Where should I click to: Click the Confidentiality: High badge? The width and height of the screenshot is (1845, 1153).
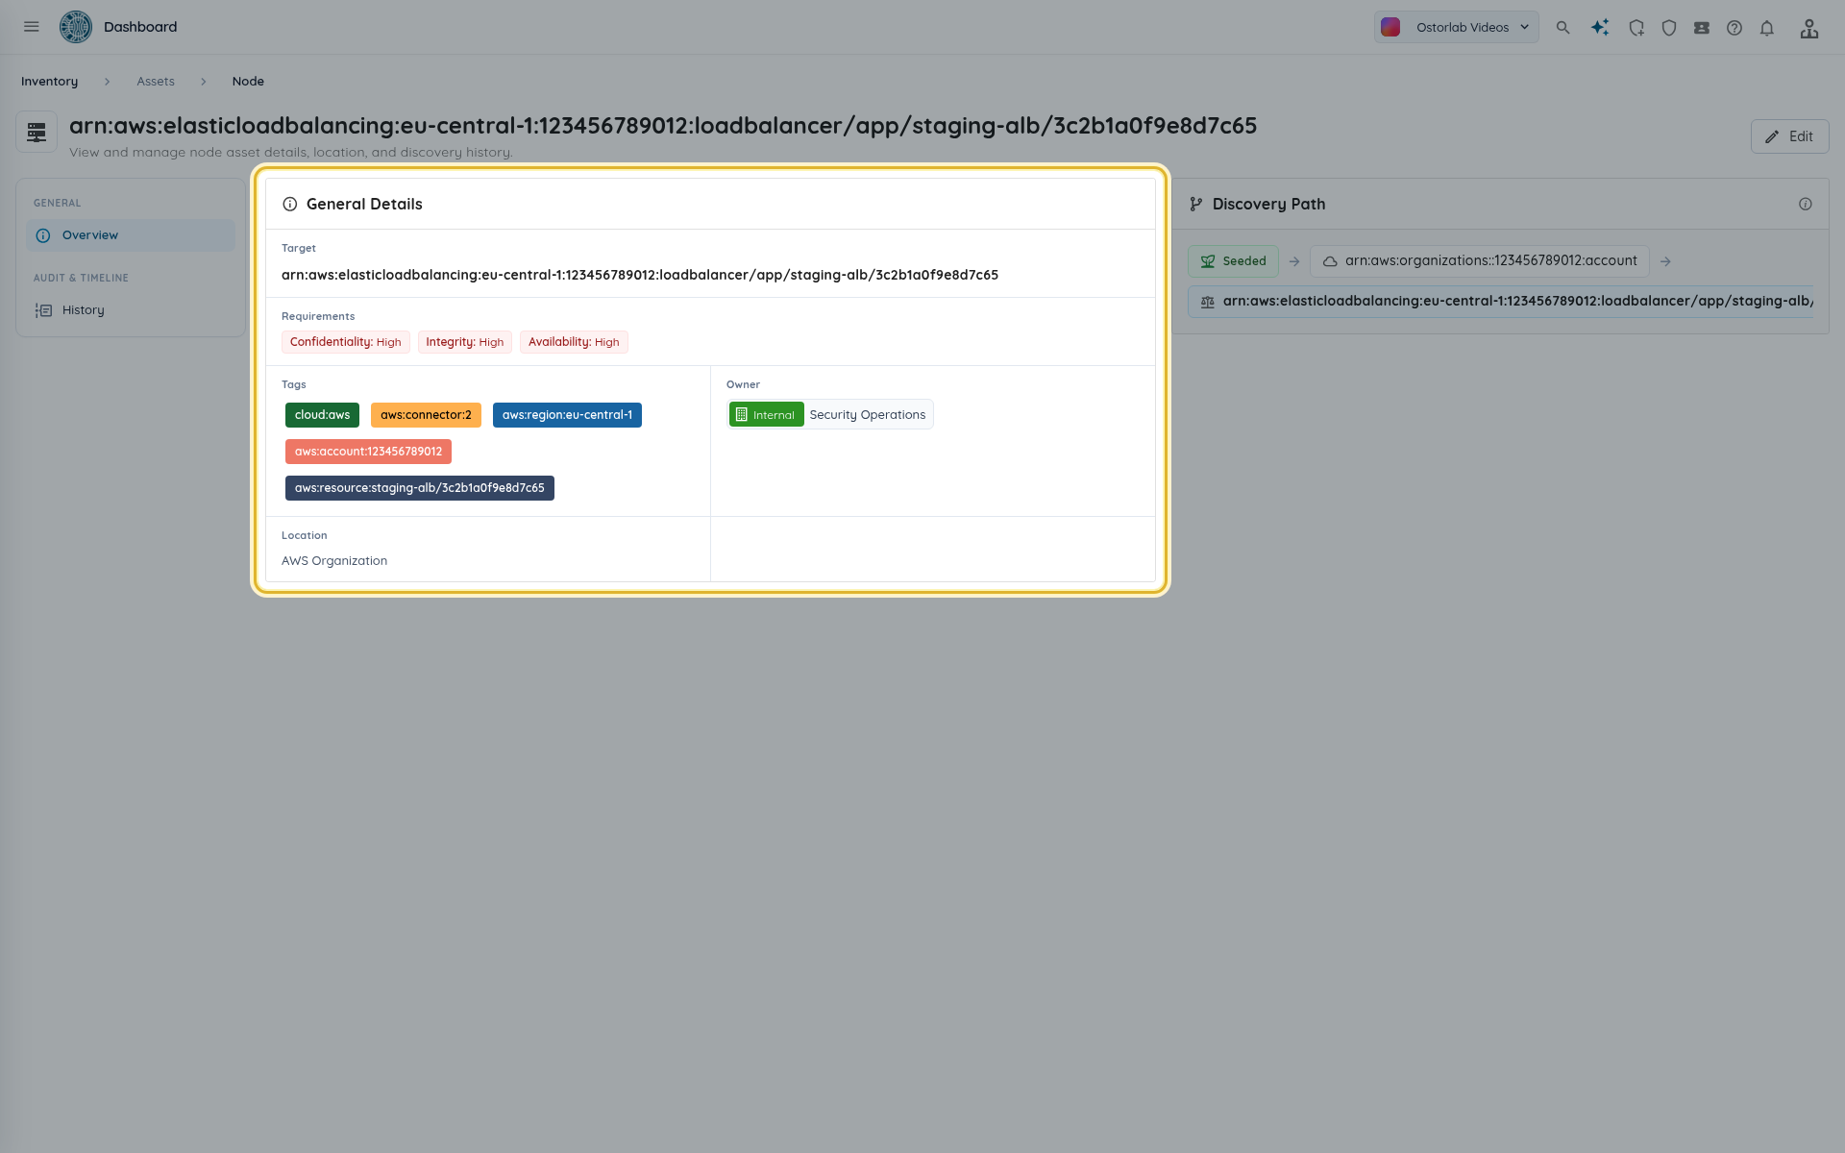tap(346, 342)
